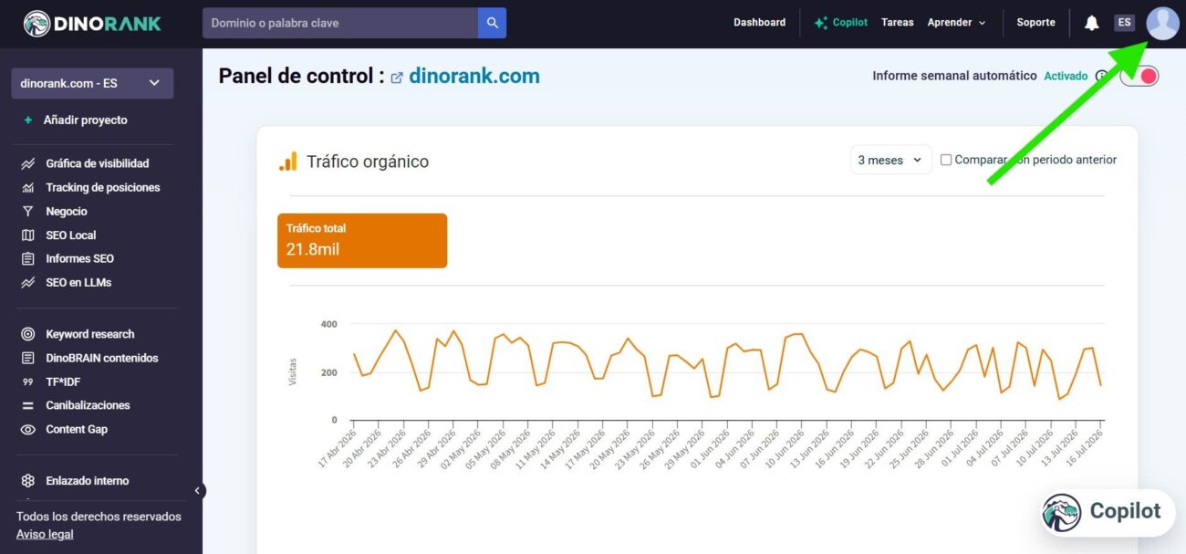This screenshot has width=1186, height=554.
Task: Click the Canibalizaciones icon
Action: point(27,405)
